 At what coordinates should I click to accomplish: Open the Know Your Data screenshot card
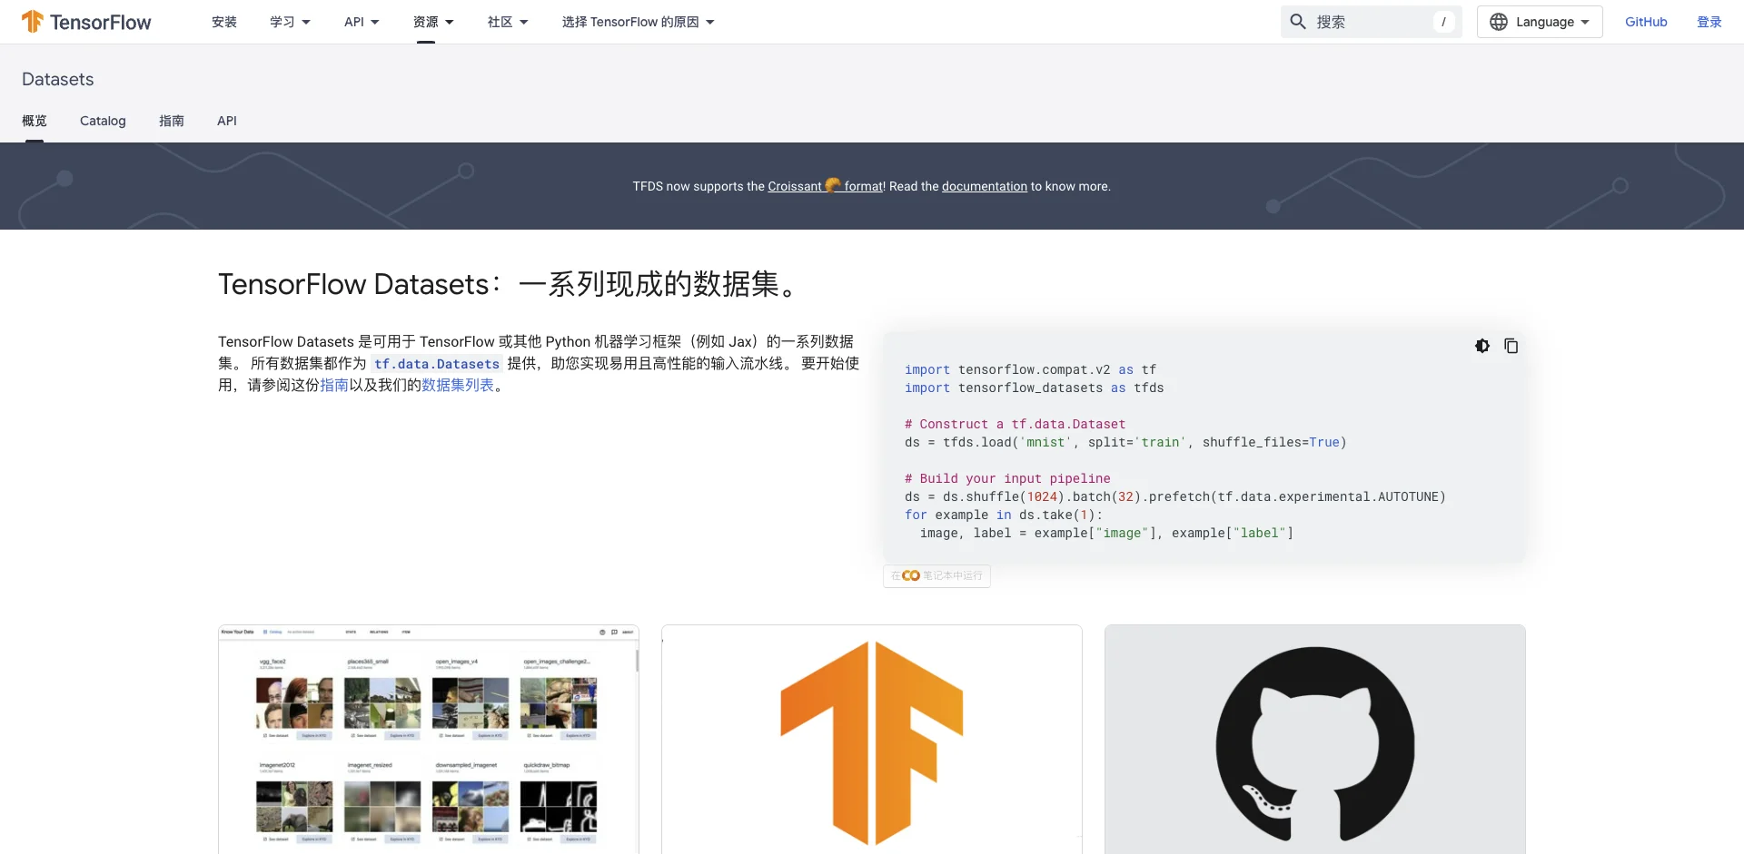pos(429,739)
